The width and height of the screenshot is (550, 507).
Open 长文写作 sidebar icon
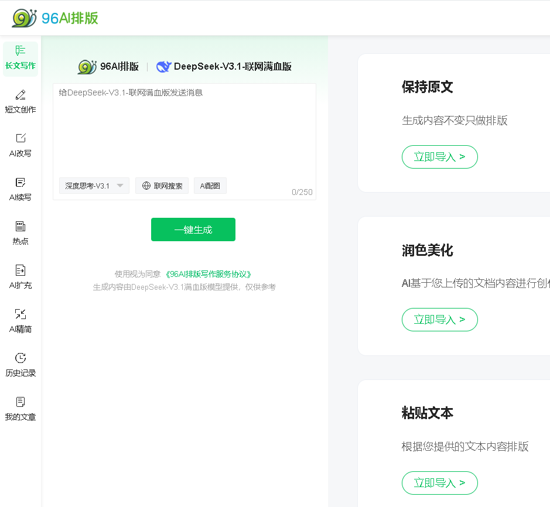pos(21,50)
